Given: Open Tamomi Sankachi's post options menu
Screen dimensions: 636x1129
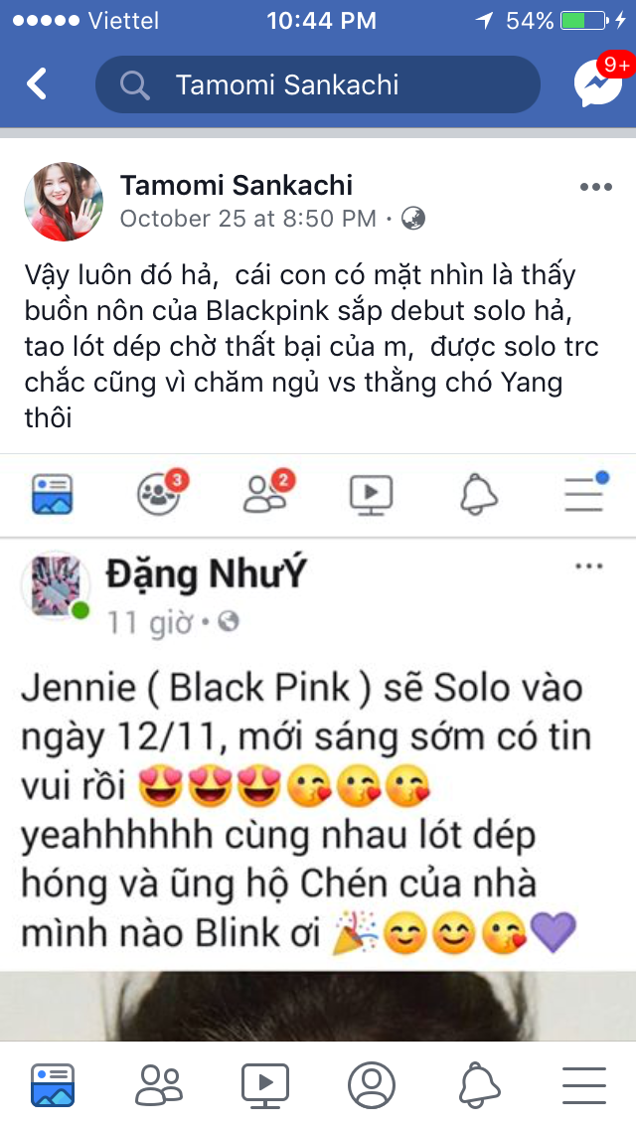Looking at the screenshot, I should tap(595, 187).
